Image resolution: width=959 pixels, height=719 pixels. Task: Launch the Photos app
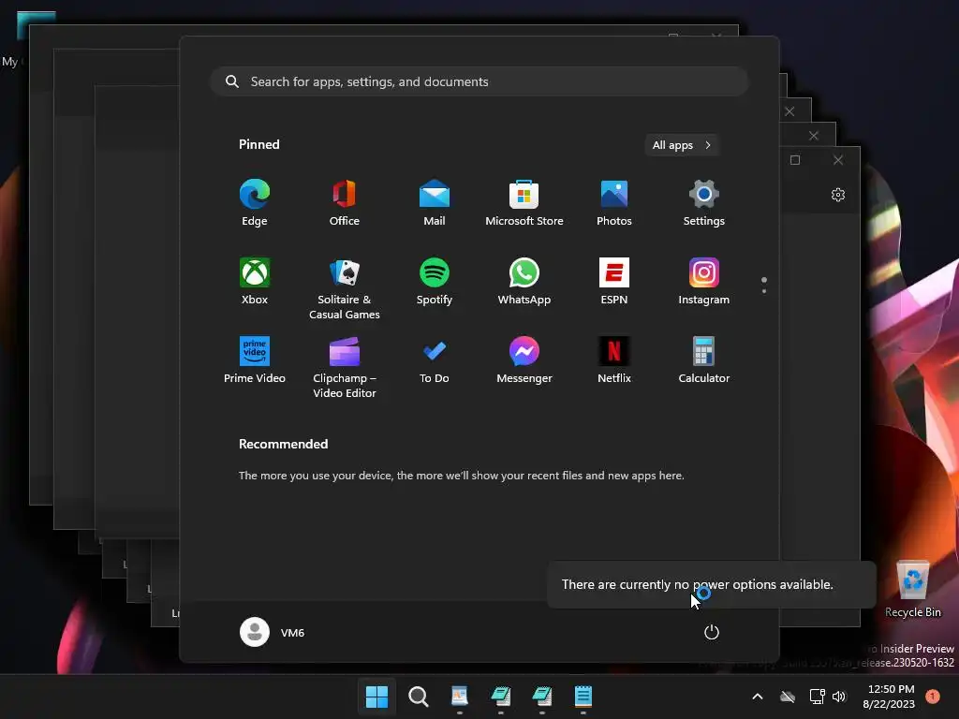(614, 203)
